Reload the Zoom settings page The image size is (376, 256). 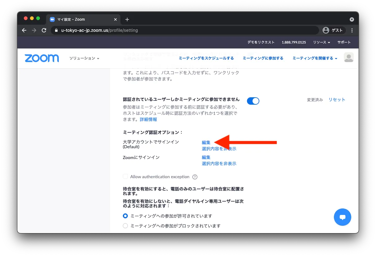[44, 30]
